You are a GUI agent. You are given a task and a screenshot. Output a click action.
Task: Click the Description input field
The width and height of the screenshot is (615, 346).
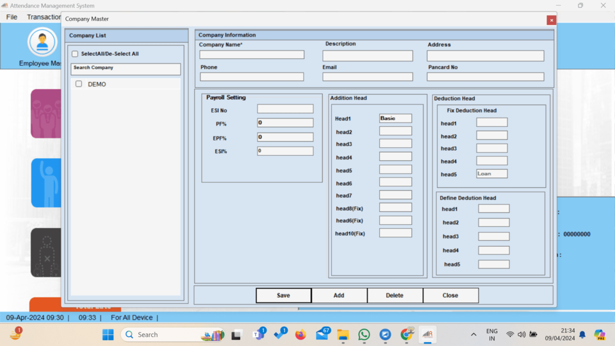pos(368,56)
